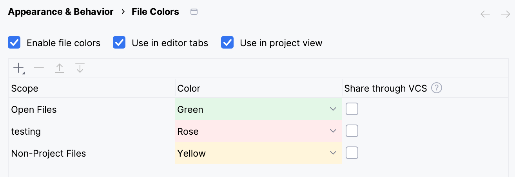Click the Move Down arrow icon
The height and width of the screenshot is (177, 515).
pyautogui.click(x=80, y=69)
